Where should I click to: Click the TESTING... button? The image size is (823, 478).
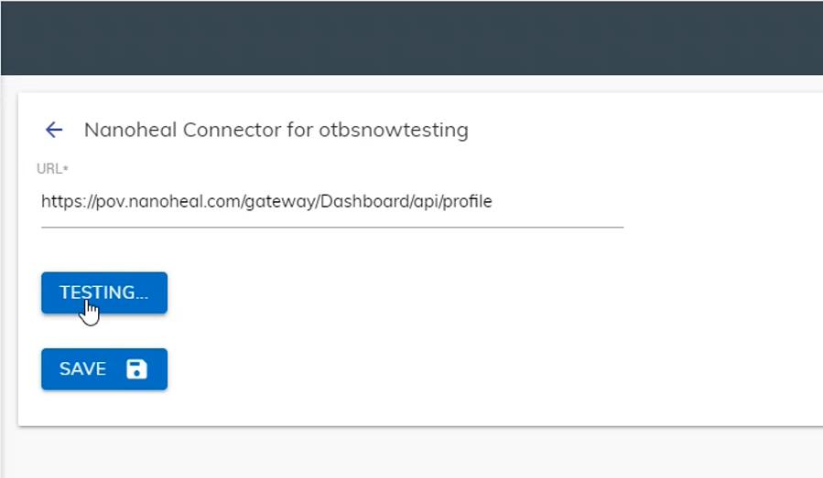pyautogui.click(x=103, y=292)
